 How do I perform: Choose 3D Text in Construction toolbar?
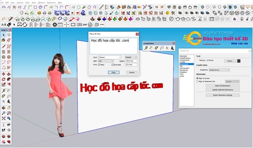172,48
